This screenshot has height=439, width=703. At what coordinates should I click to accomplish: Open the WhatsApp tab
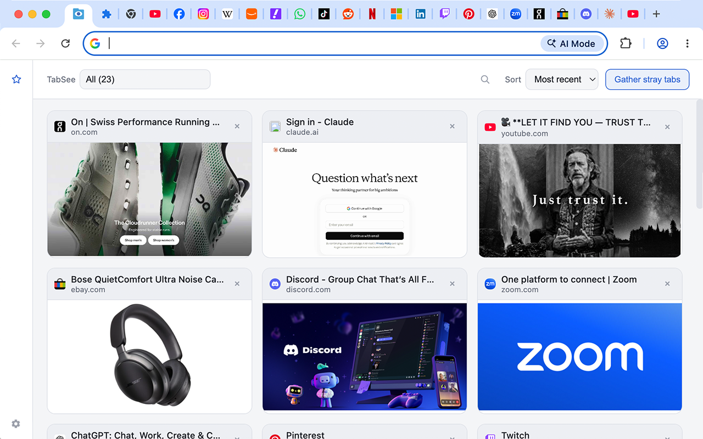(x=300, y=14)
